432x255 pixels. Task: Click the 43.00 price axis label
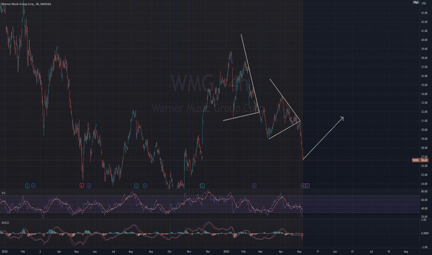point(424,13)
